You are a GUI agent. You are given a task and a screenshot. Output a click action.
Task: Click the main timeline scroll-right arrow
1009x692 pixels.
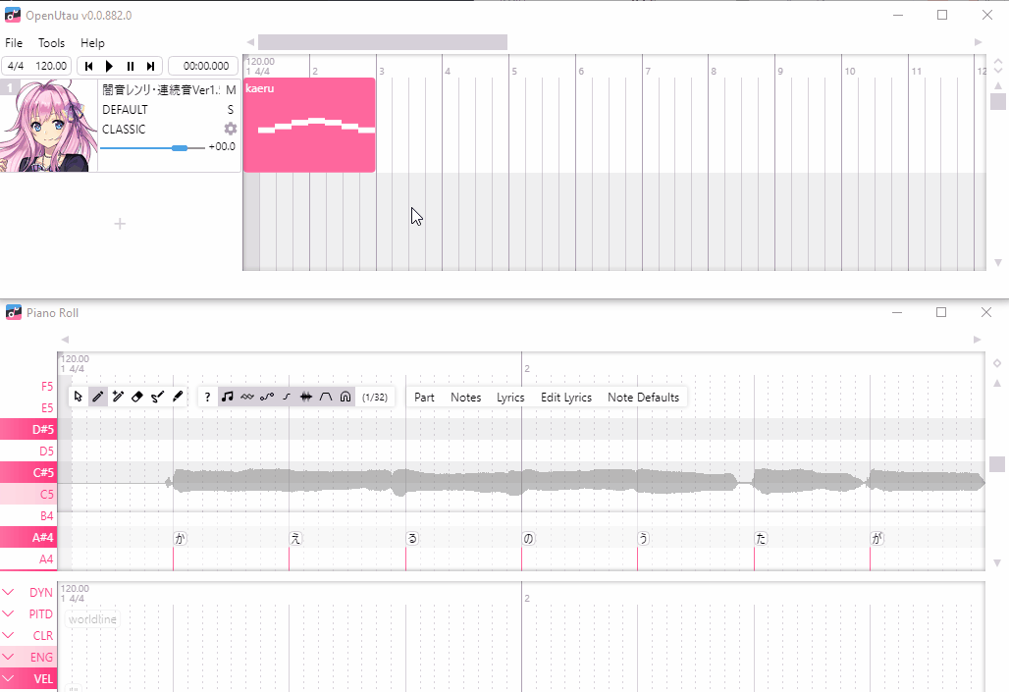(x=979, y=42)
